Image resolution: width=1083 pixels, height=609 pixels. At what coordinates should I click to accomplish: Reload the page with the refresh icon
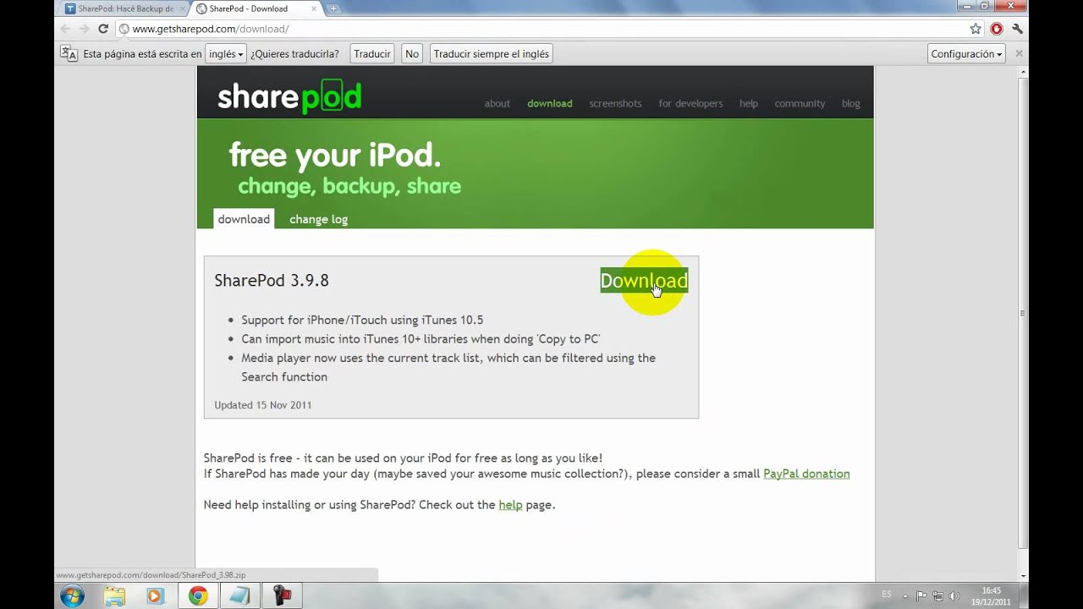point(103,29)
